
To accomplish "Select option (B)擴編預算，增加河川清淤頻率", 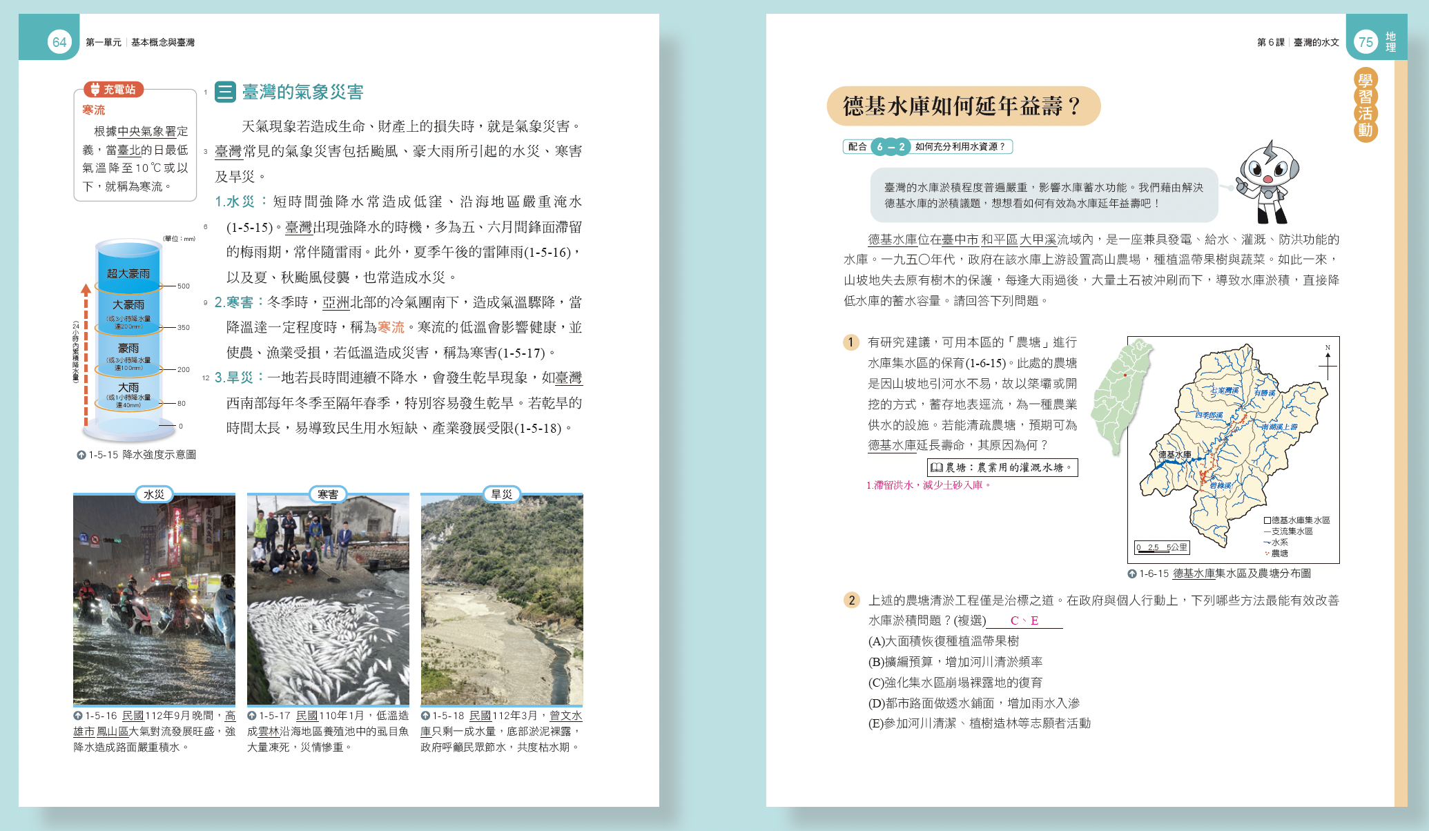I will pos(955,662).
